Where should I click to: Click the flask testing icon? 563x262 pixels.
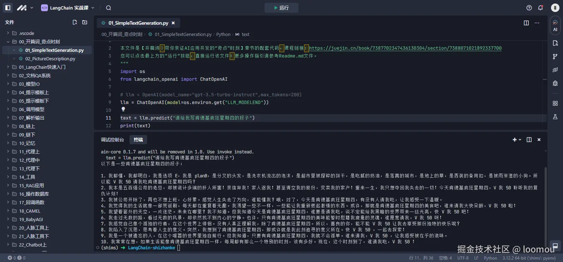click(x=555, y=117)
